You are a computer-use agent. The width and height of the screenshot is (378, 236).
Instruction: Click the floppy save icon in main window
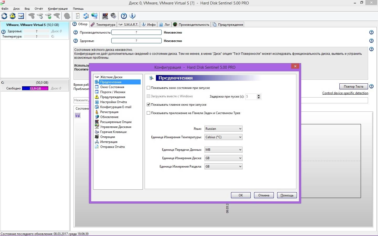click(78, 115)
